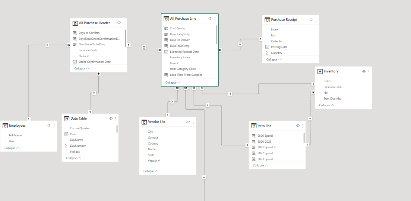
Task: Select filter arrow on Date Table relationship
Action: click(x=94, y=93)
